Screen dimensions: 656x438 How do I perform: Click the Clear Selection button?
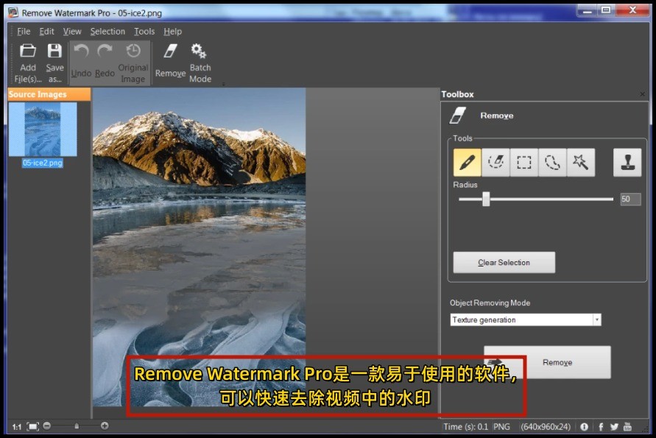[x=504, y=262]
